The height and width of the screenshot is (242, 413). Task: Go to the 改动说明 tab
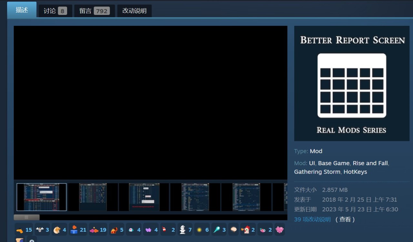pyautogui.click(x=135, y=11)
